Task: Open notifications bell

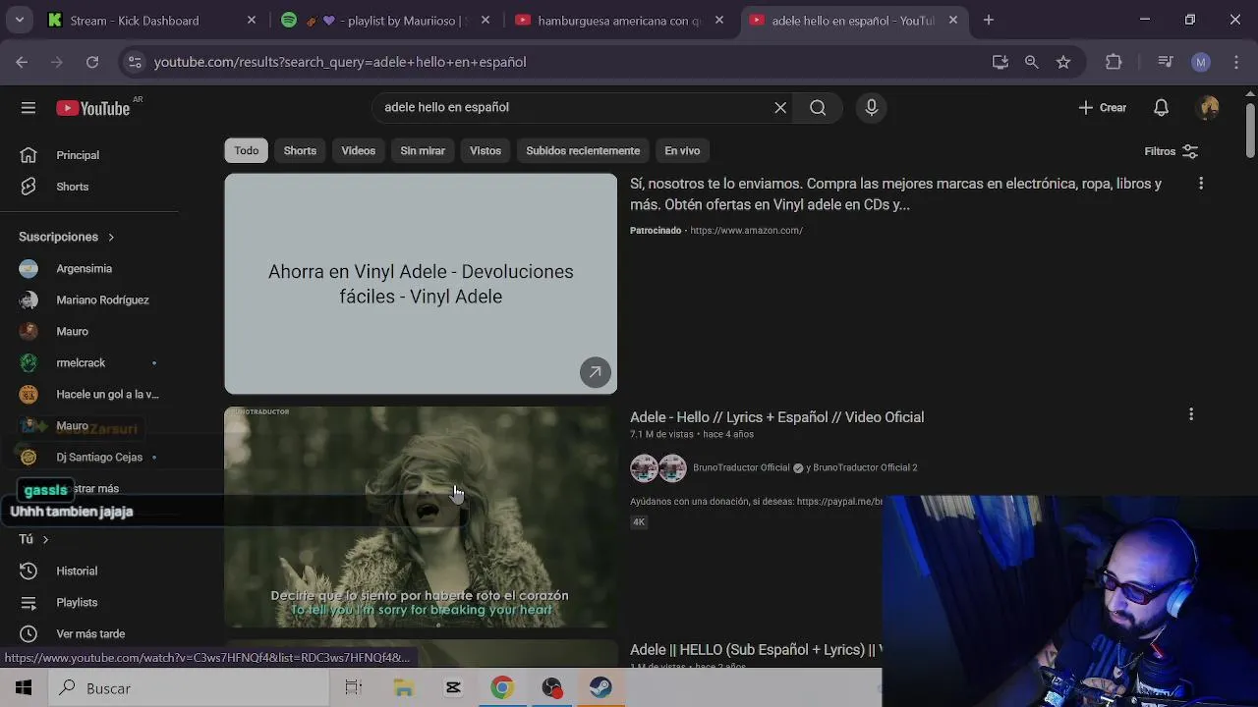Action: click(1161, 108)
